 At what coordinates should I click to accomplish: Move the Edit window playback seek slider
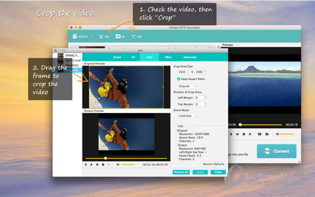106,159
